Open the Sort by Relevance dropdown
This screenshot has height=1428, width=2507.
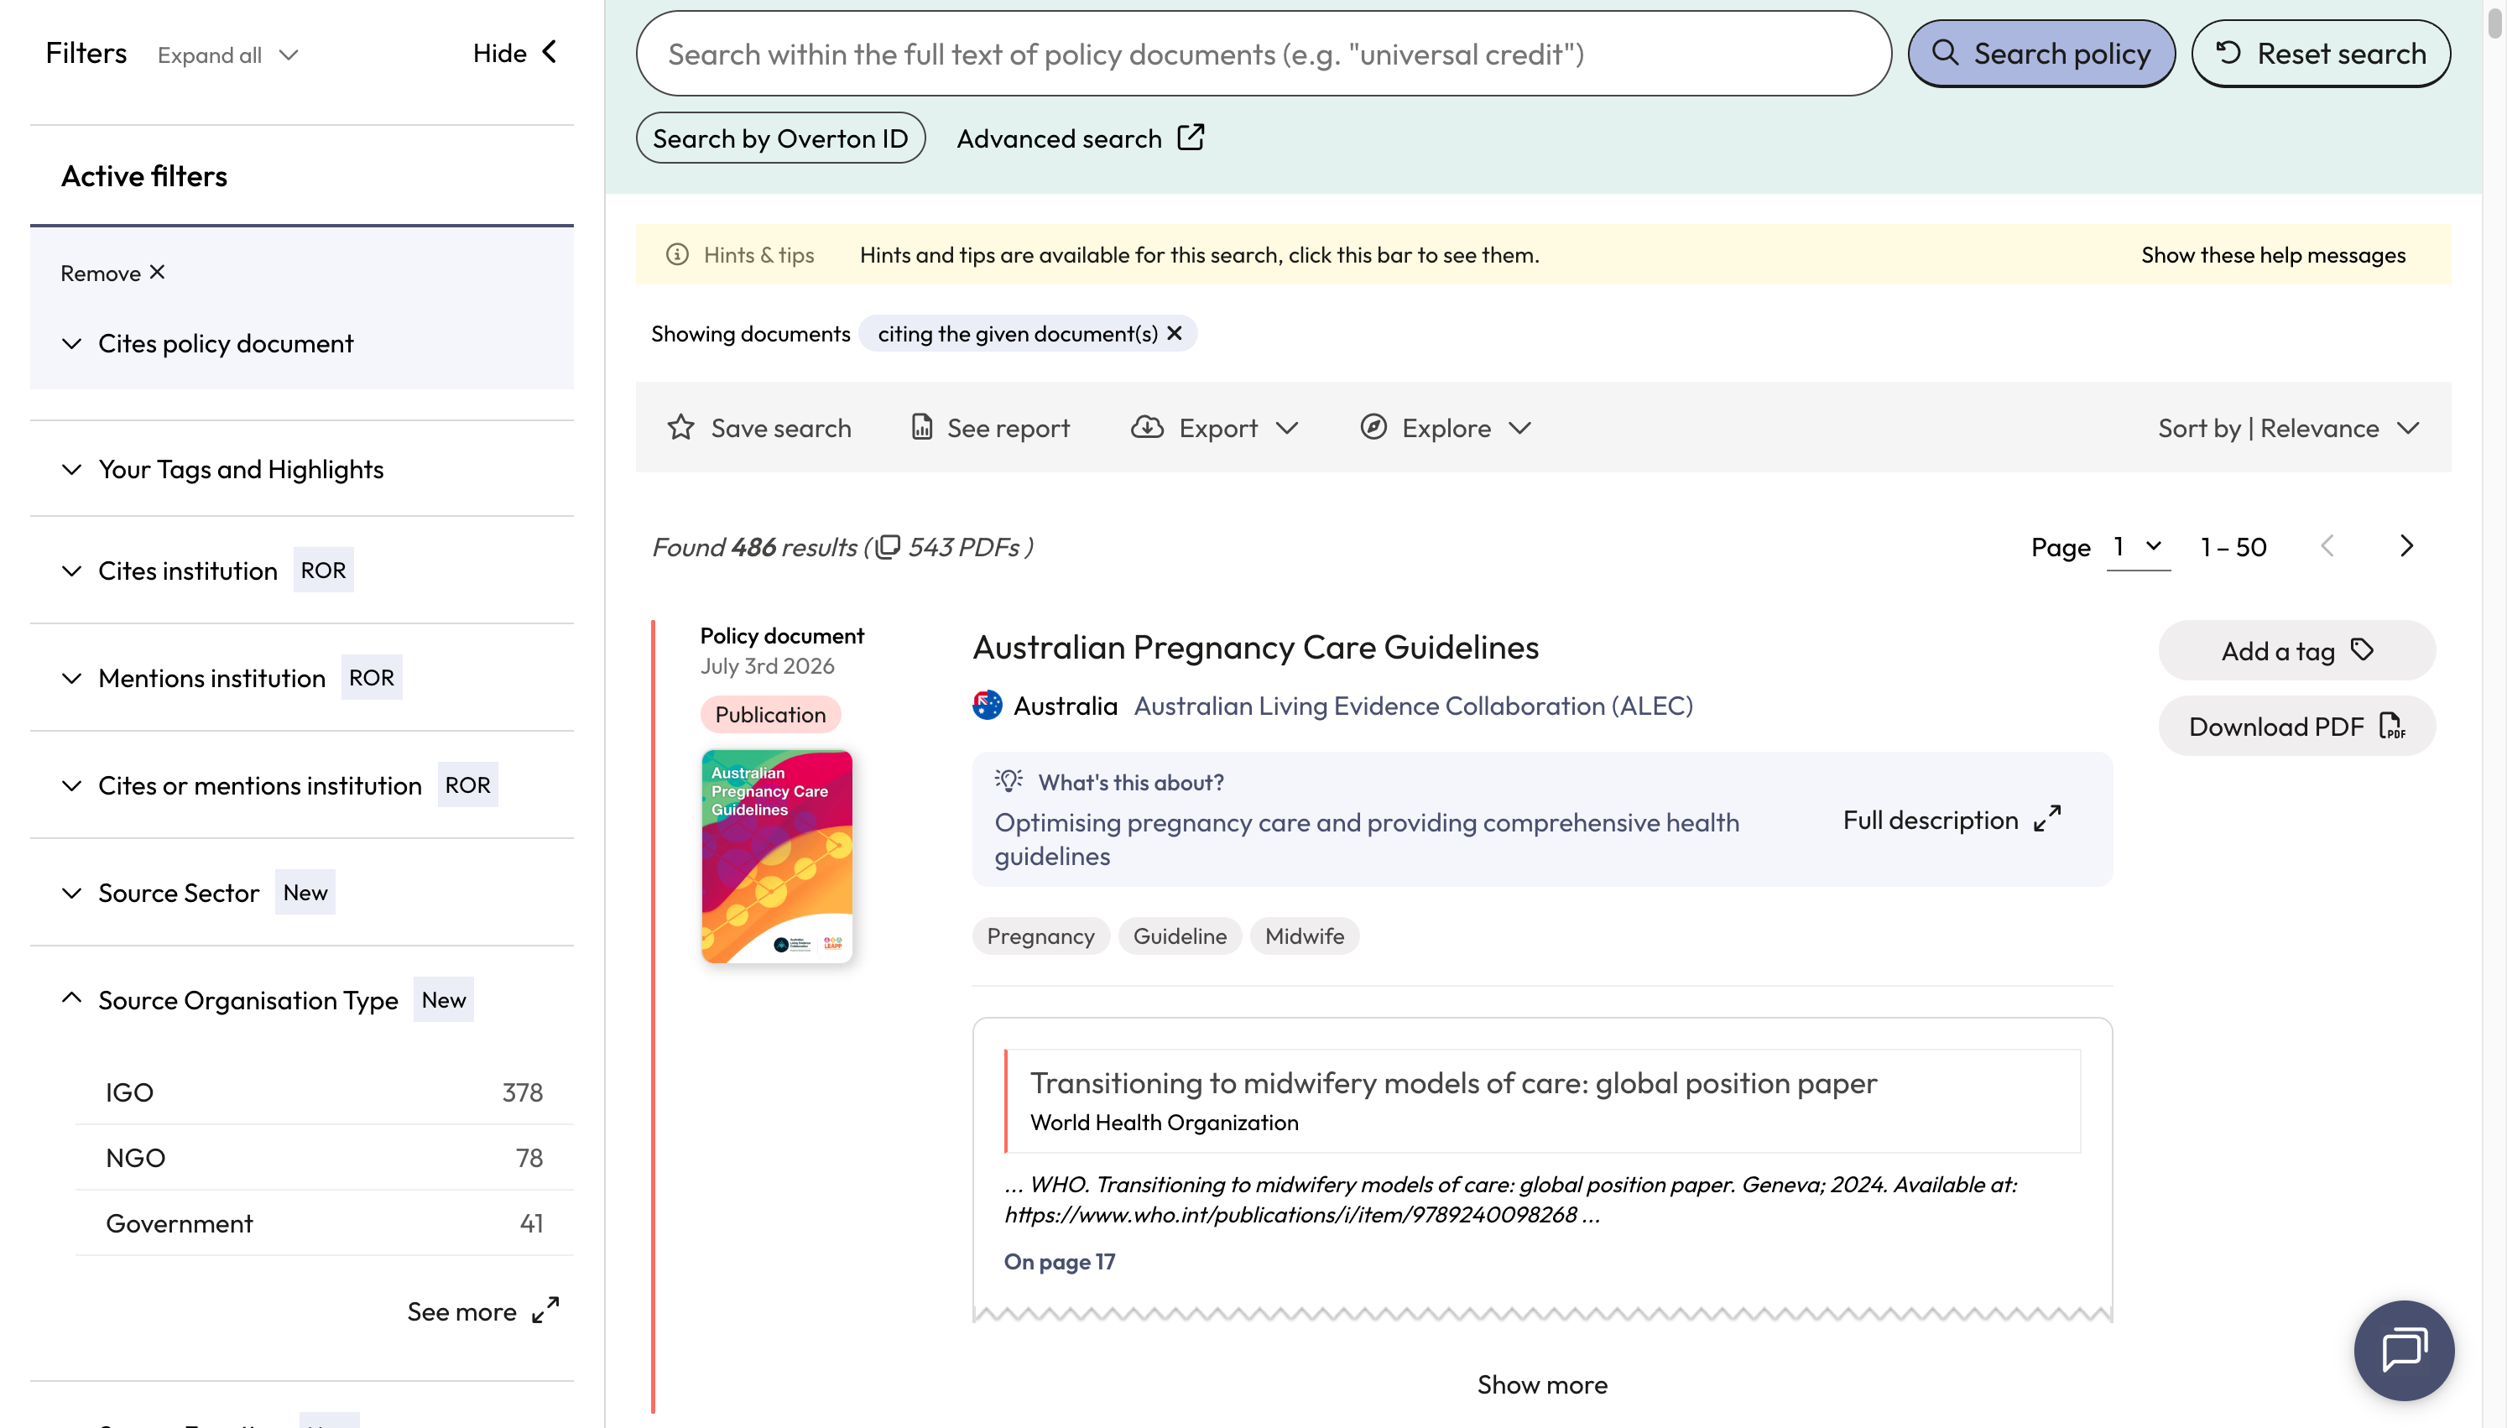(x=2290, y=429)
